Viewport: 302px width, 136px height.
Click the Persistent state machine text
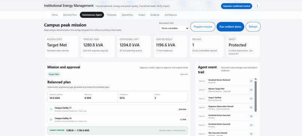coord(58,51)
